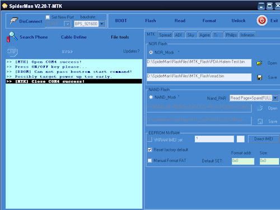280x210 pixels.
Task: Switch to the Sky tab
Action: point(191,35)
